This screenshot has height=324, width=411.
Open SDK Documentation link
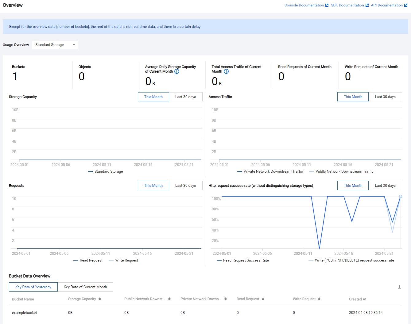350,5
